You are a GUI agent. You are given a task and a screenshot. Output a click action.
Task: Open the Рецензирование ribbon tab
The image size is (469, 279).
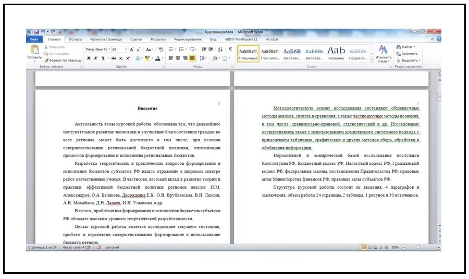coord(188,39)
